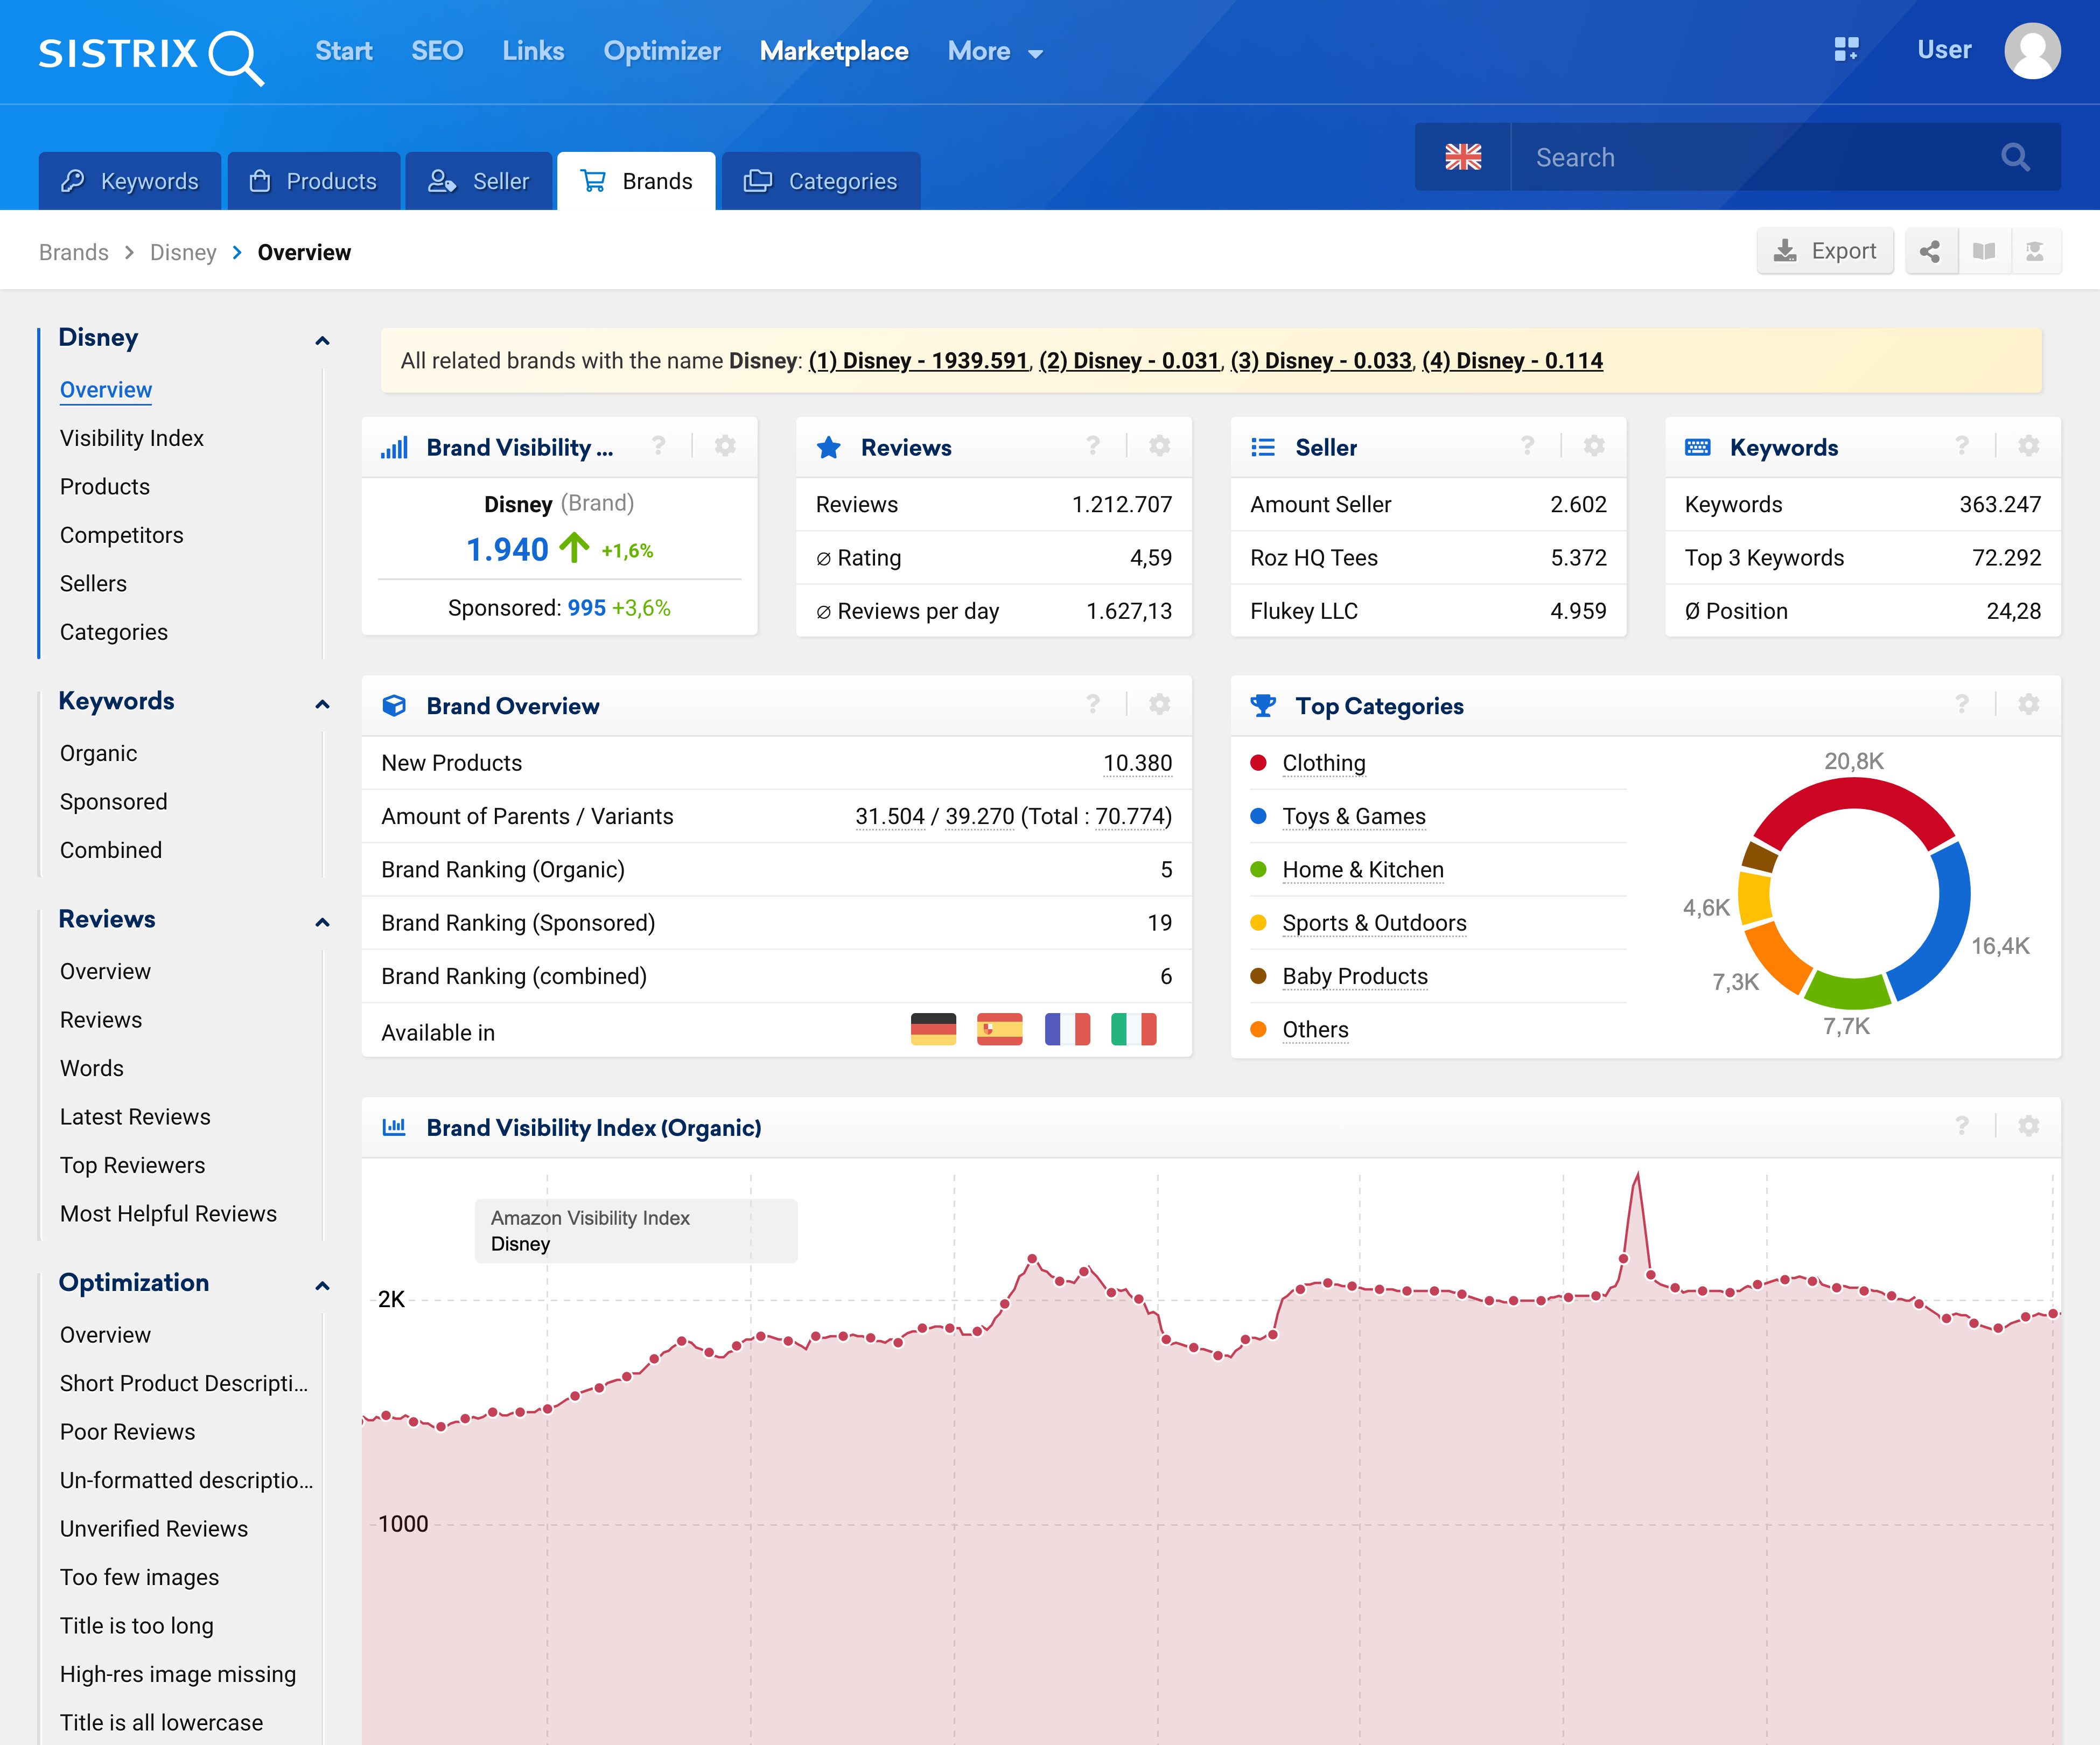The image size is (2100, 1745).
Task: Click the peak point on visibility chart
Action: [x=1637, y=1176]
